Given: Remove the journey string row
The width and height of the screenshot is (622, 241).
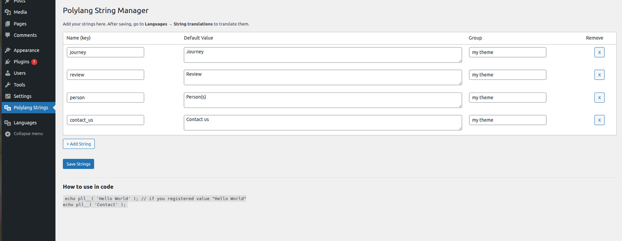Looking at the screenshot, I should pyautogui.click(x=599, y=52).
